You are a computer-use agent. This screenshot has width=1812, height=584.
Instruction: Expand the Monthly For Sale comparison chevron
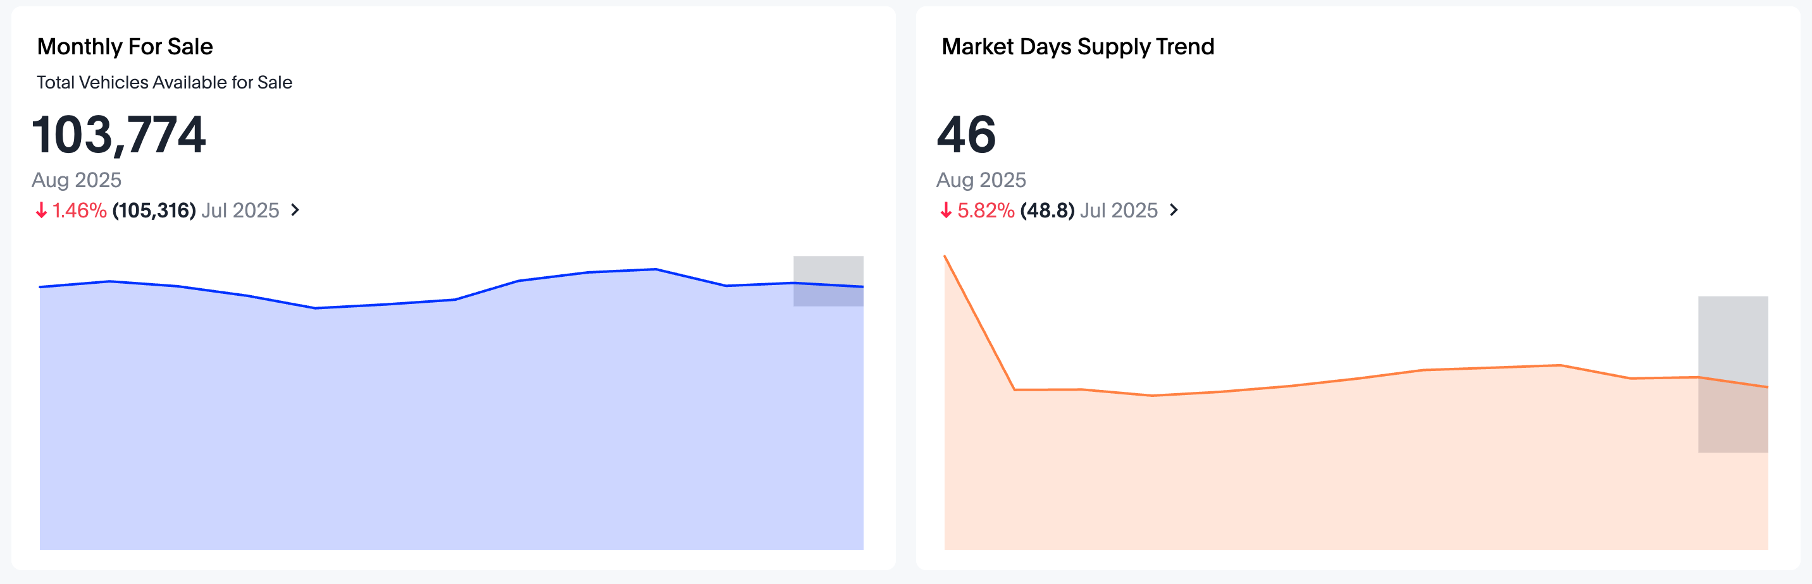click(295, 210)
